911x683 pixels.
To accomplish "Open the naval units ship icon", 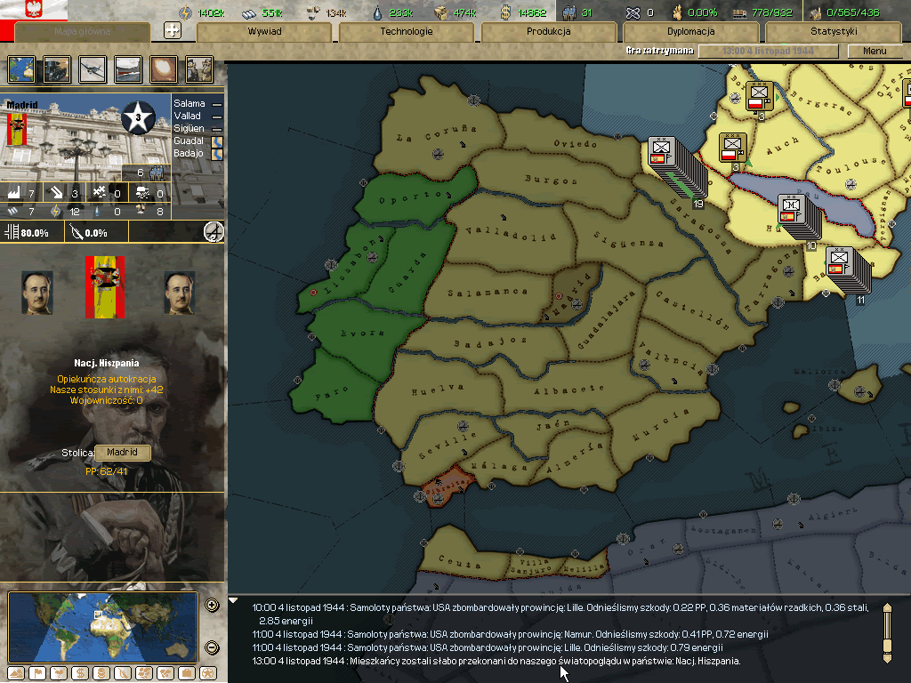I will pyautogui.click(x=128, y=68).
